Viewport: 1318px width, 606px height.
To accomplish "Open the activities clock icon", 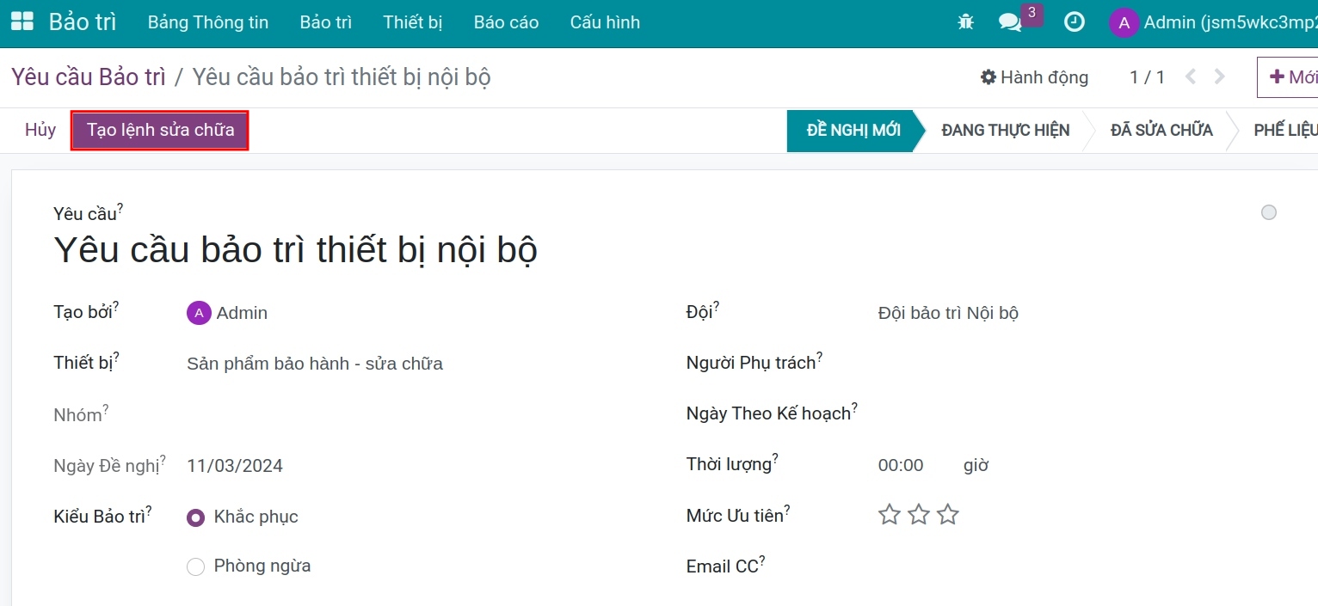I will (x=1075, y=22).
